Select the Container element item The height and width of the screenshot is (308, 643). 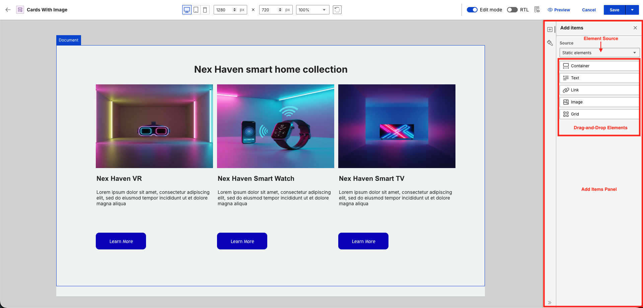click(599, 66)
